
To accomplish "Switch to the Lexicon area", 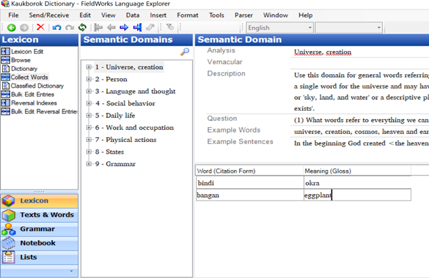I will pyautogui.click(x=39, y=201).
